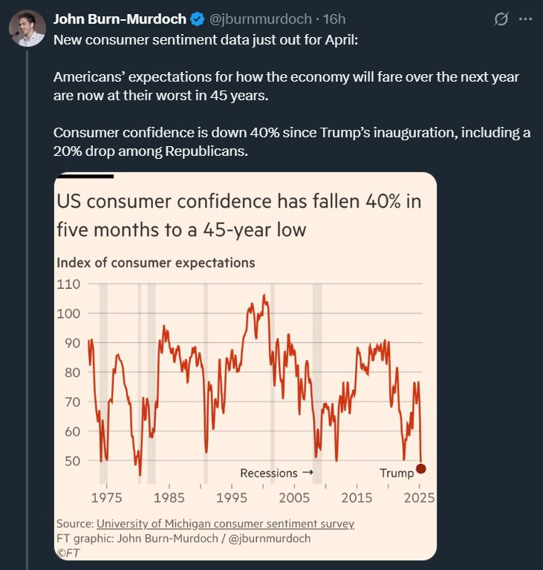Open the University of Michigan survey source link
Viewport: 543px width, 570px height.
point(225,523)
